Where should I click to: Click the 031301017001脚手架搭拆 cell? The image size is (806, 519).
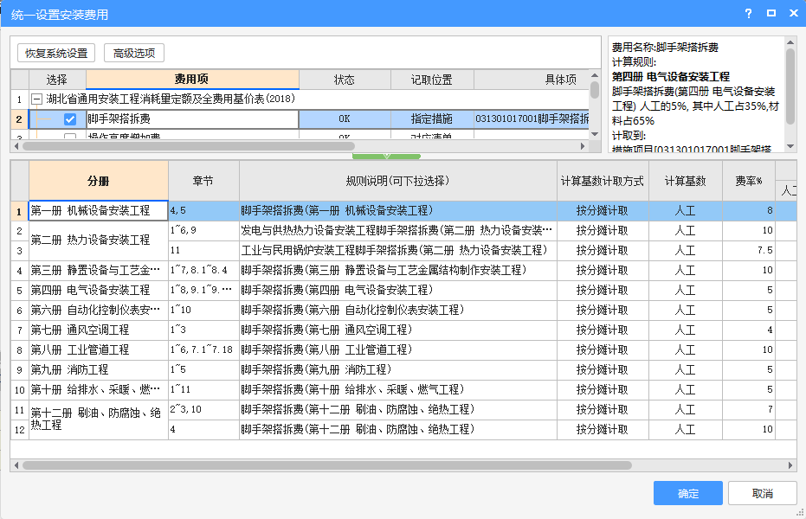(532, 119)
